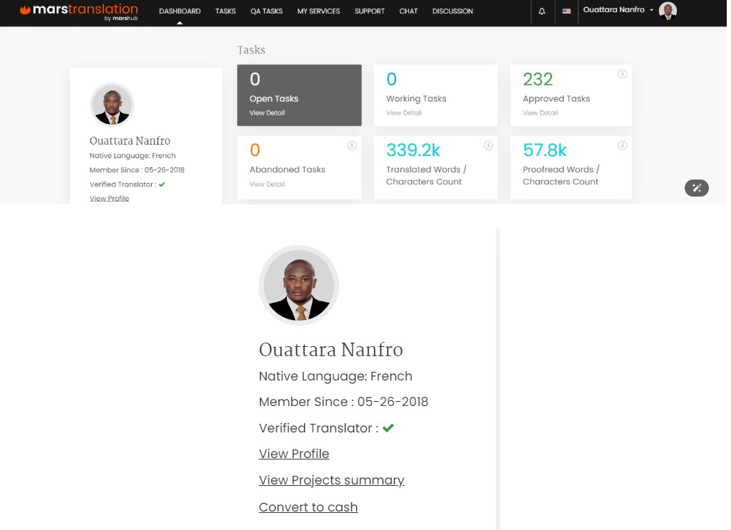This screenshot has height=530, width=731.
Task: View Detail of Working Tasks
Action: click(404, 113)
